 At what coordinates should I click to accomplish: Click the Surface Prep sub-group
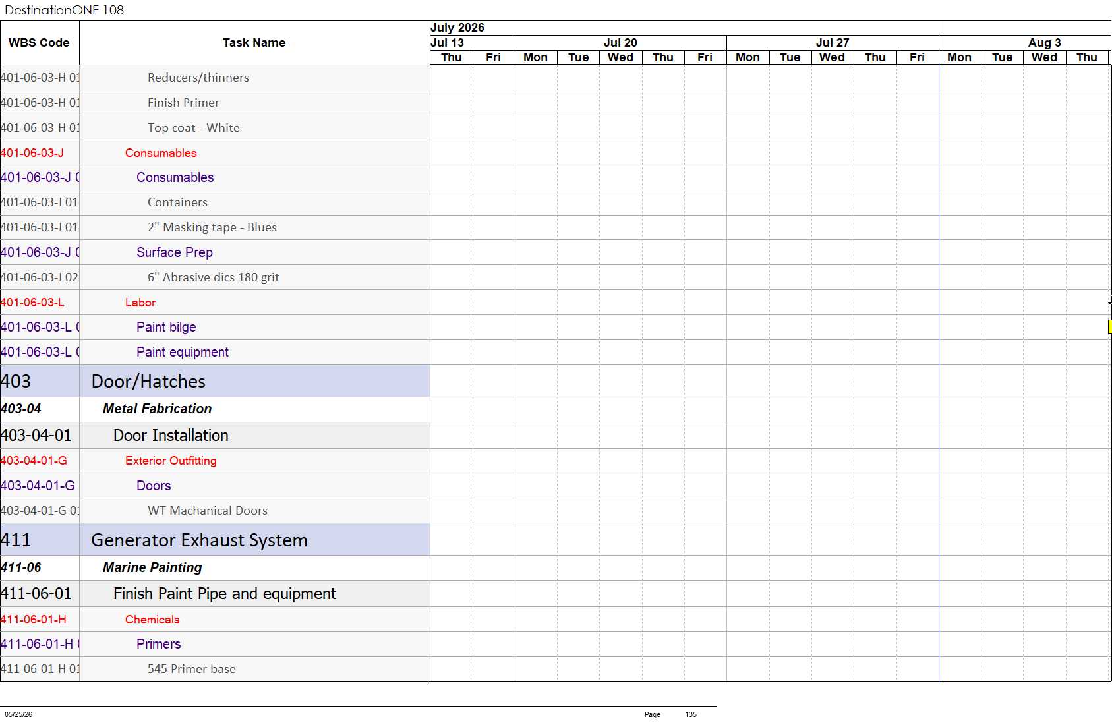(x=175, y=252)
